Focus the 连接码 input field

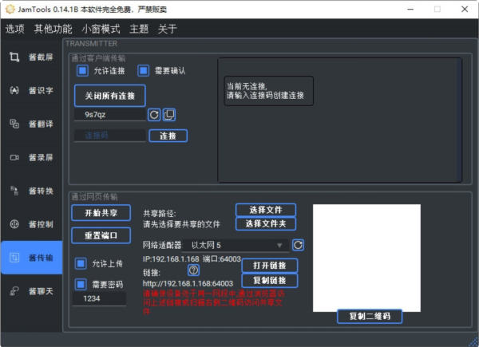110,136
